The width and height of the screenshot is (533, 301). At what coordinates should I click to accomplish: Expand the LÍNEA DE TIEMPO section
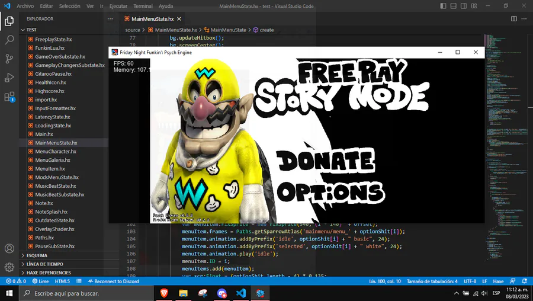(x=69, y=264)
